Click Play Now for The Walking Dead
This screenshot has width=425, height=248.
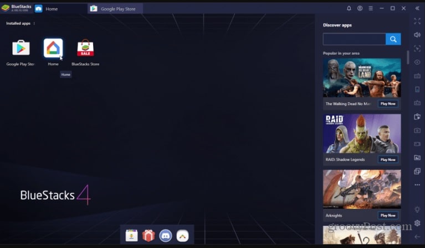coord(388,104)
